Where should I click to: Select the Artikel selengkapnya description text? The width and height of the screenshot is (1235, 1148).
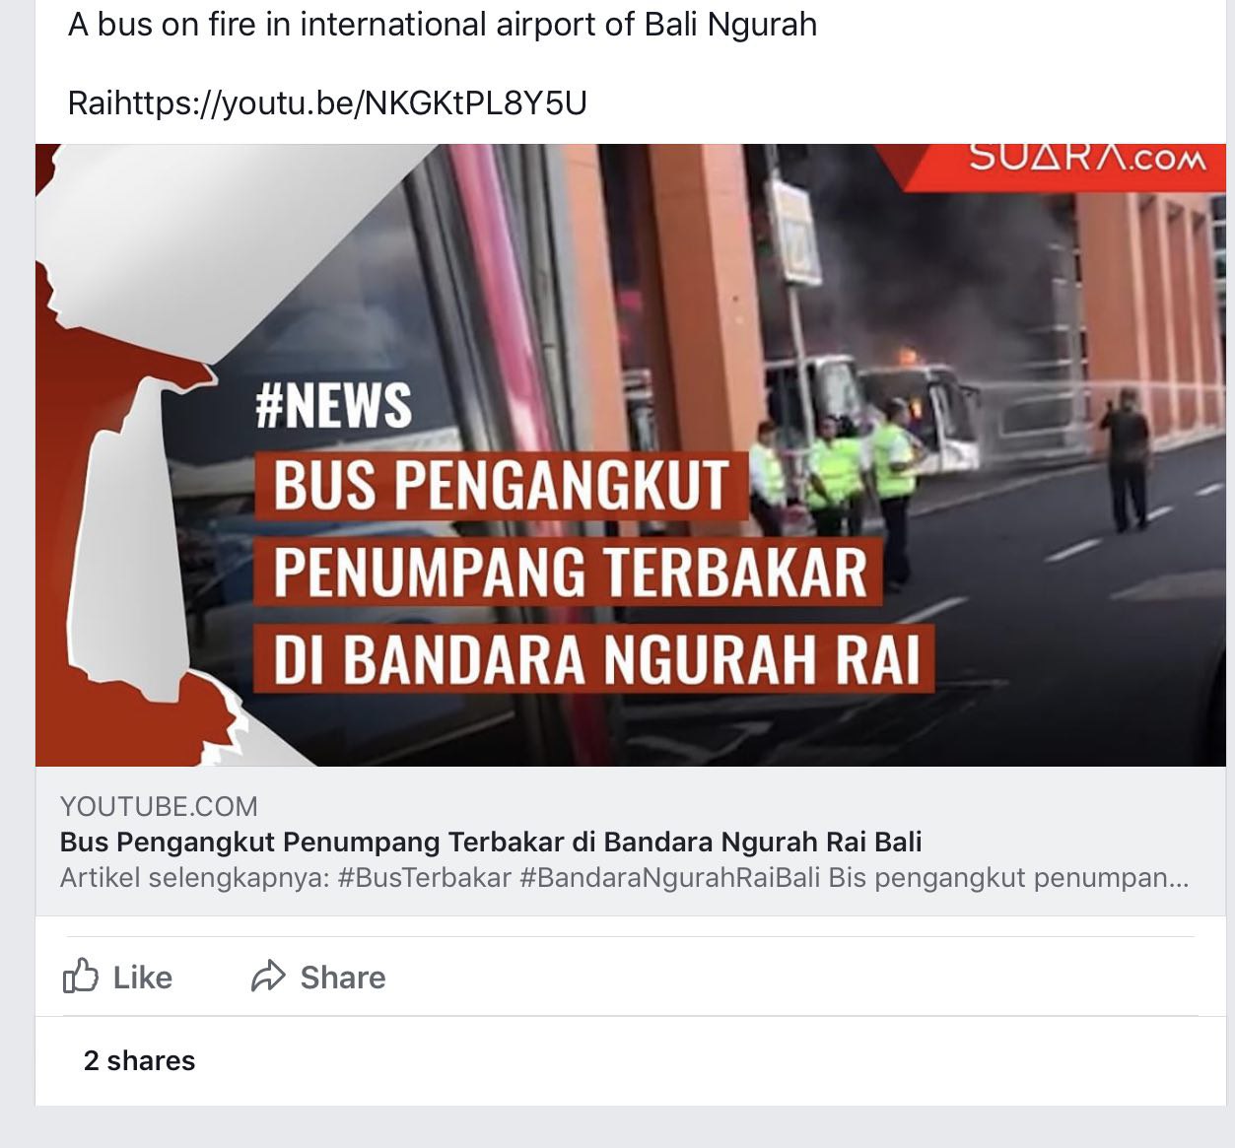click(x=195, y=877)
